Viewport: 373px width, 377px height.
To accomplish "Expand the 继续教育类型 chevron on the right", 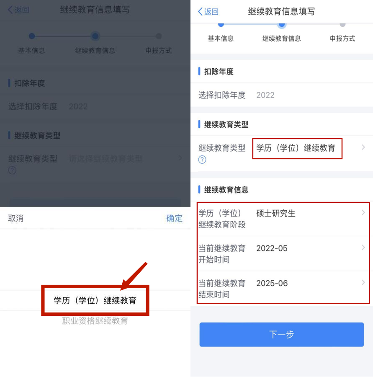I will [363, 147].
